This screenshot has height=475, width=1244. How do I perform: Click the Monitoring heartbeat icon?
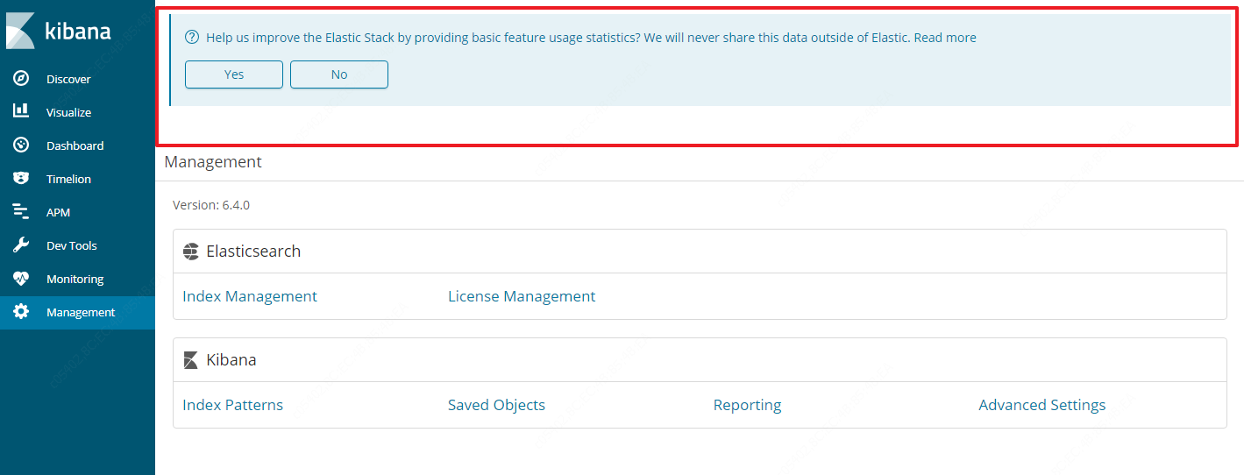click(x=21, y=279)
